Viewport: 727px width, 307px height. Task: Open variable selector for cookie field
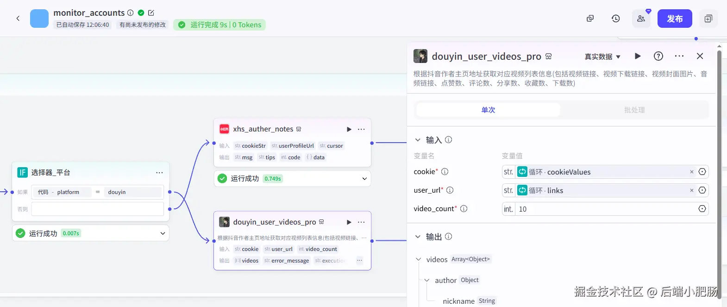click(x=702, y=172)
